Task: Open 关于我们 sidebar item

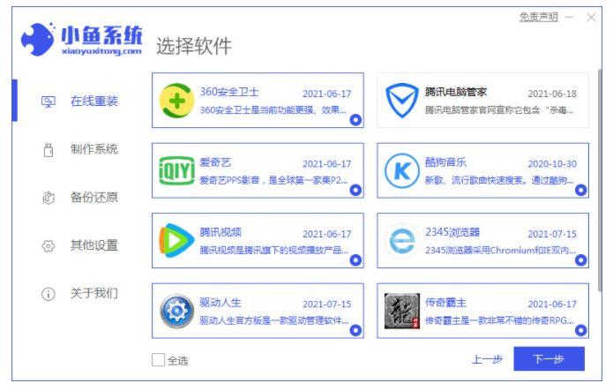Action: [x=82, y=293]
